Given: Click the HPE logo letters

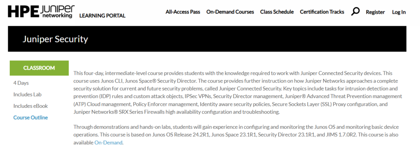Looking at the screenshot, I should [x=23, y=11].
